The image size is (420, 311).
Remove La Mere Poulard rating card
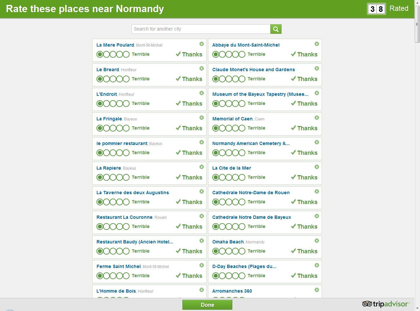[201, 44]
